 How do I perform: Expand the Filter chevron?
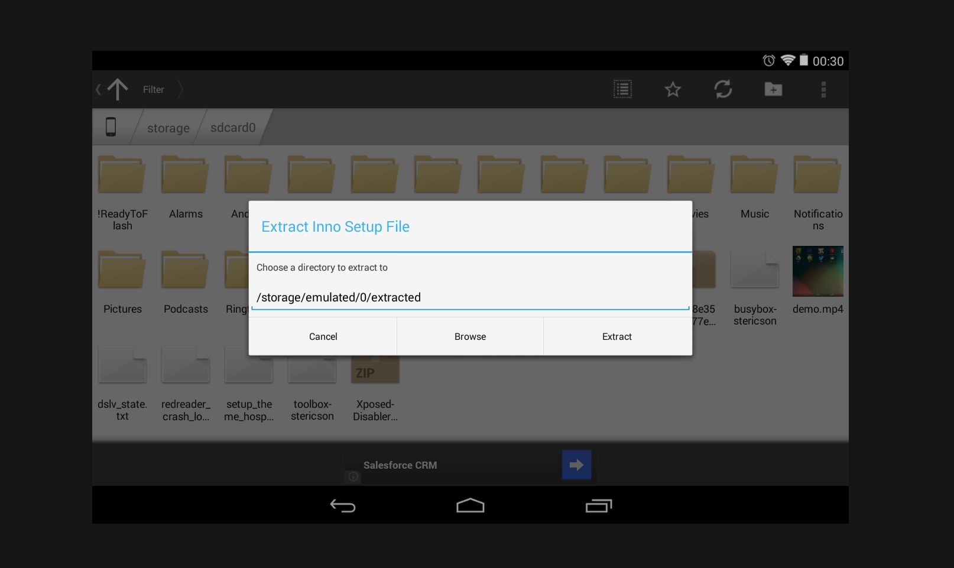coord(179,89)
